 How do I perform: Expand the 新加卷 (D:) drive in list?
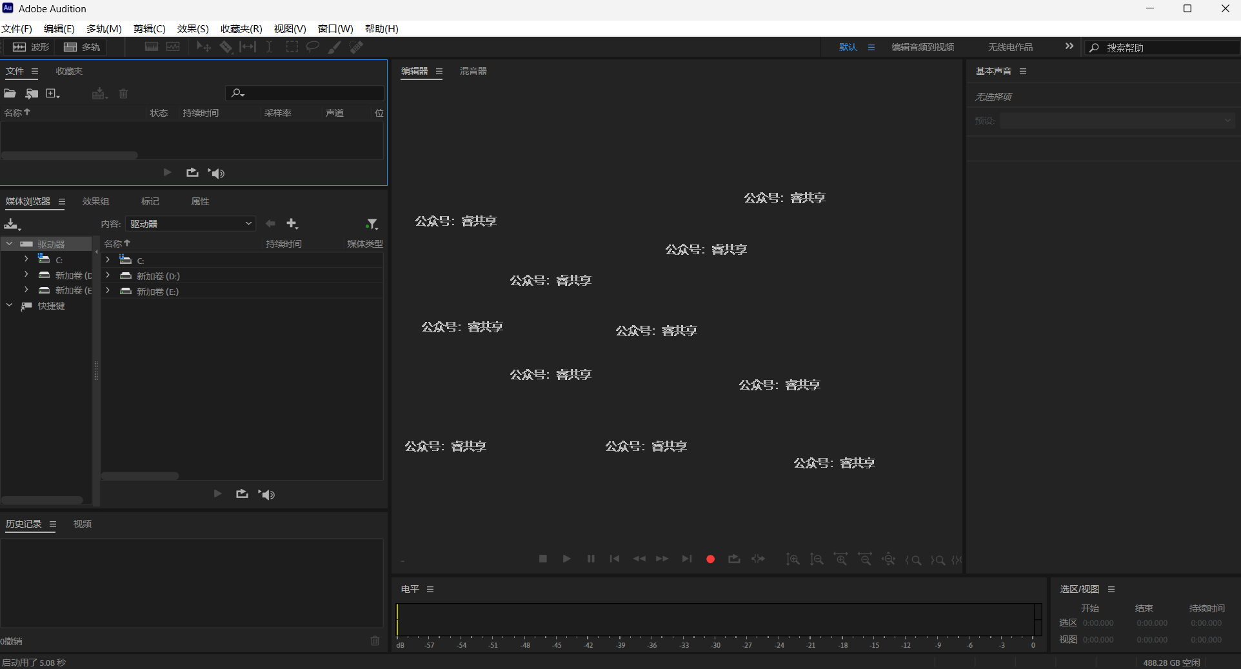[108, 275]
